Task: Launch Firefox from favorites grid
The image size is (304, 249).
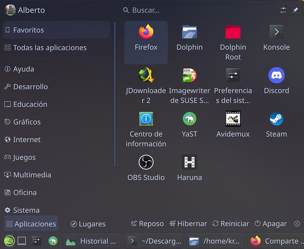Action: pyautogui.click(x=146, y=38)
